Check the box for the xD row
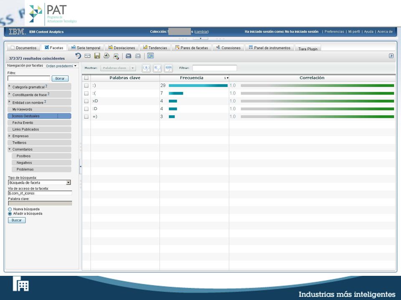The width and height of the screenshot is (401, 300). 86,101
